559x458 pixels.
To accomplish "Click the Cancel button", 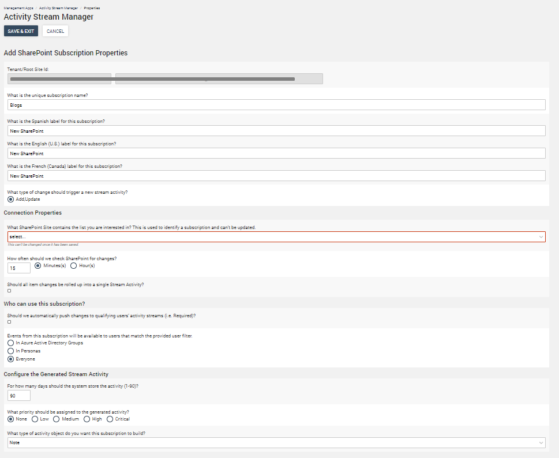I will click(55, 31).
